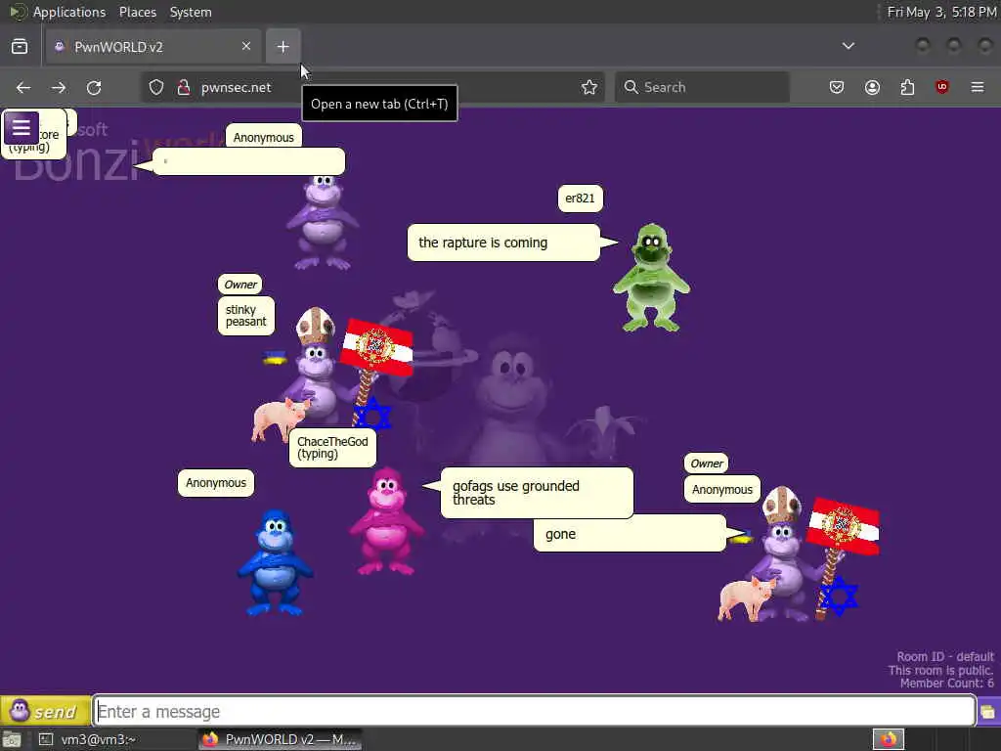Click the Firefox workspace thumbnail in the bottom panel

(888, 739)
